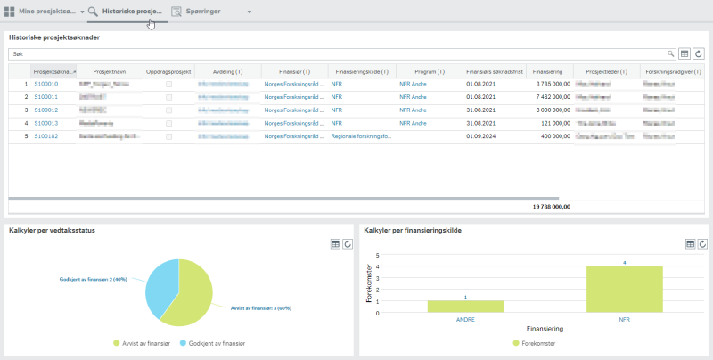Expand dropdown arrow after Spørringer tab
The image size is (713, 360).
click(x=250, y=12)
